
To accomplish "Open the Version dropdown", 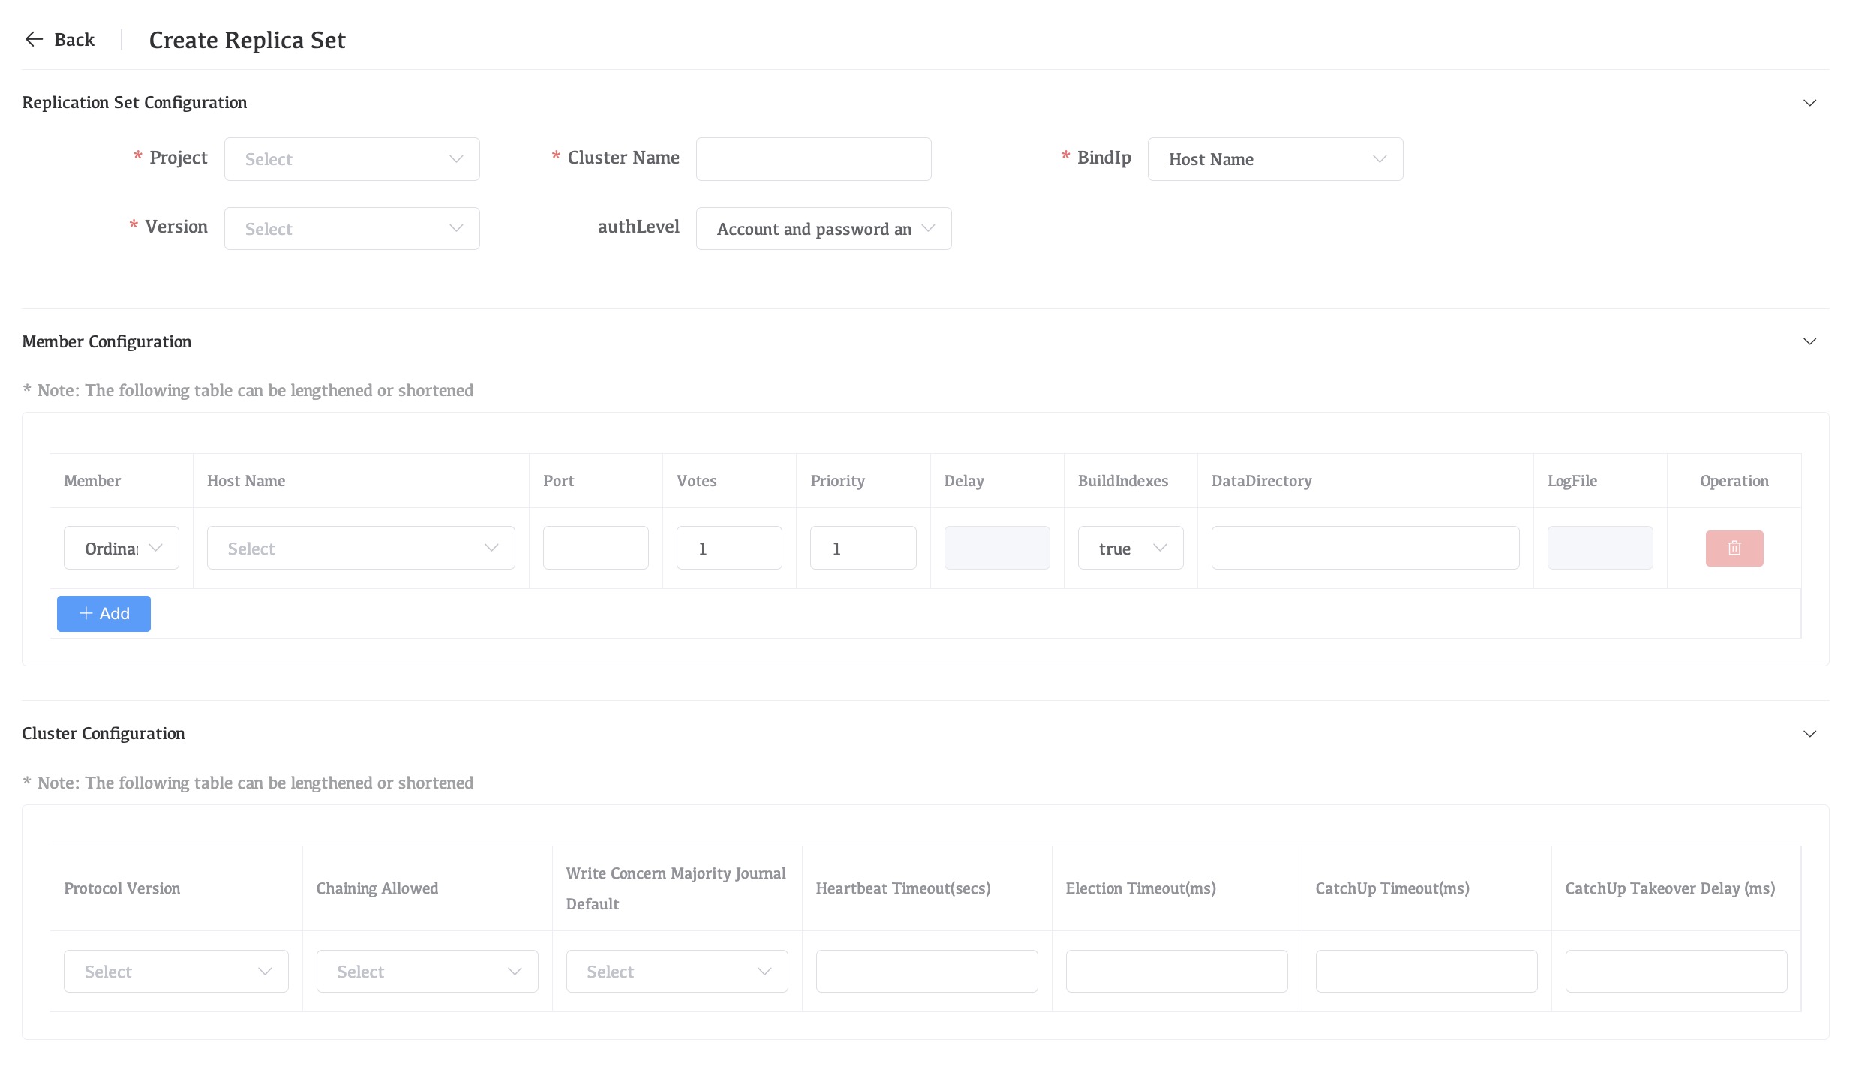I will click(351, 229).
